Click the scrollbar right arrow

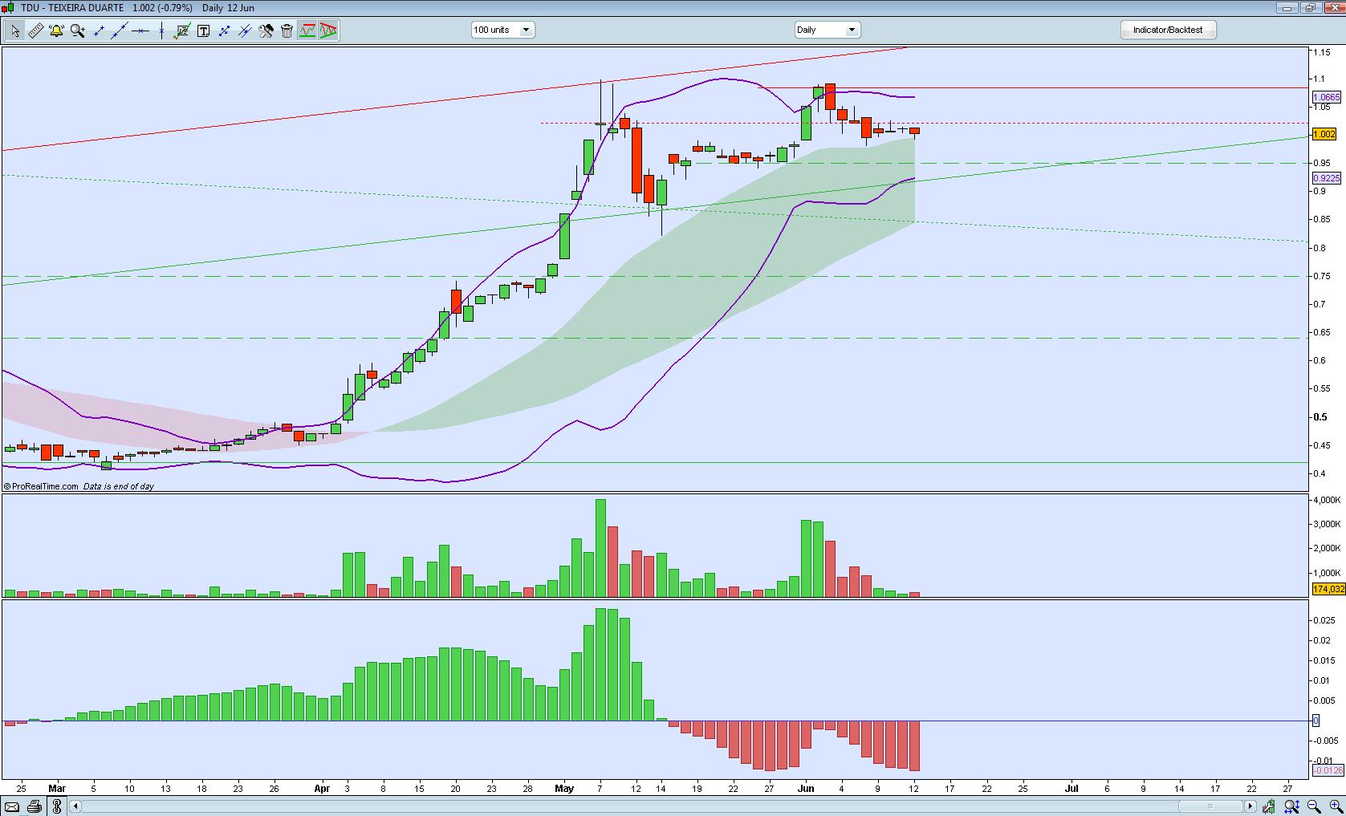(1250, 806)
